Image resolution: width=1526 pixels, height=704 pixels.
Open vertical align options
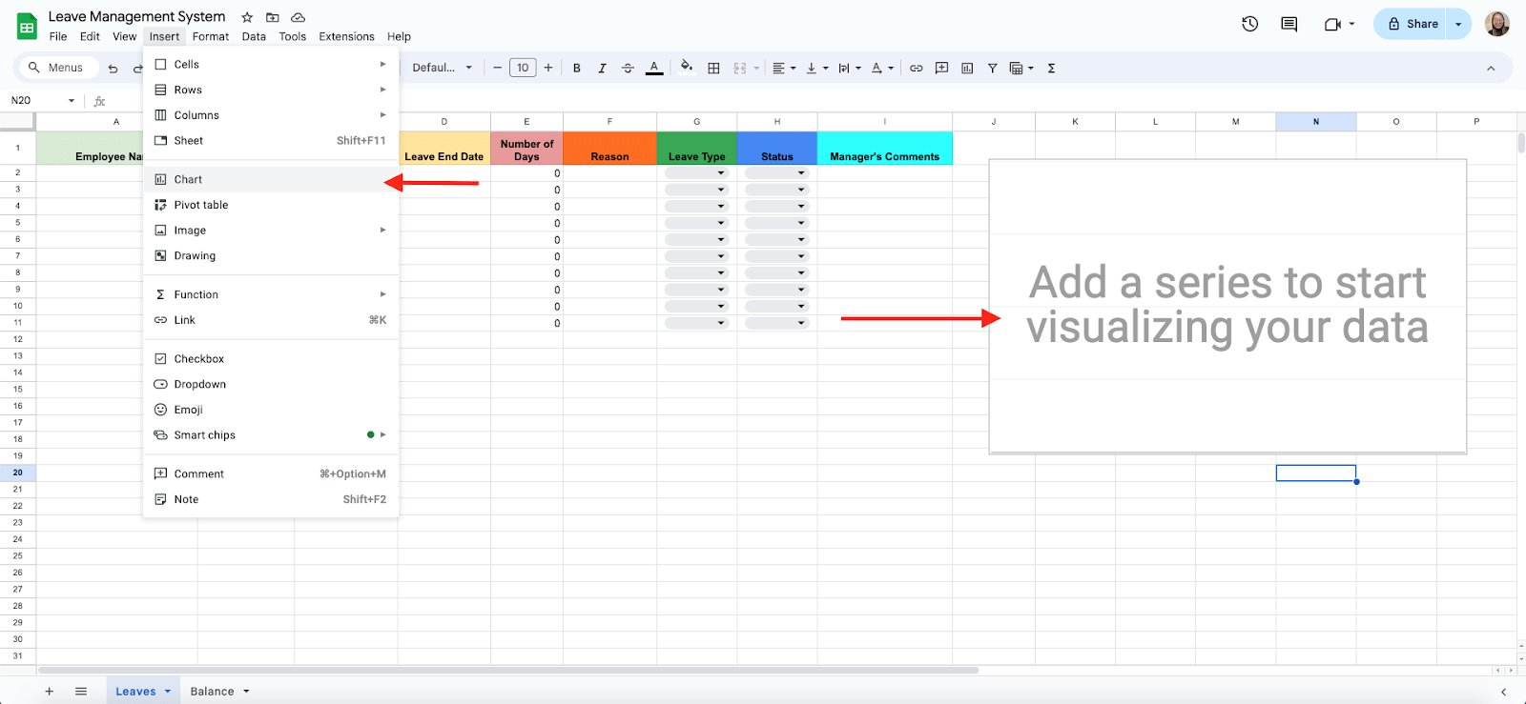click(x=817, y=68)
